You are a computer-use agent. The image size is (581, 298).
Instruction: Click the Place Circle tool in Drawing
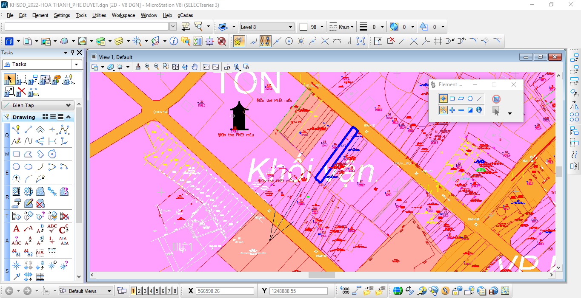coord(16,166)
